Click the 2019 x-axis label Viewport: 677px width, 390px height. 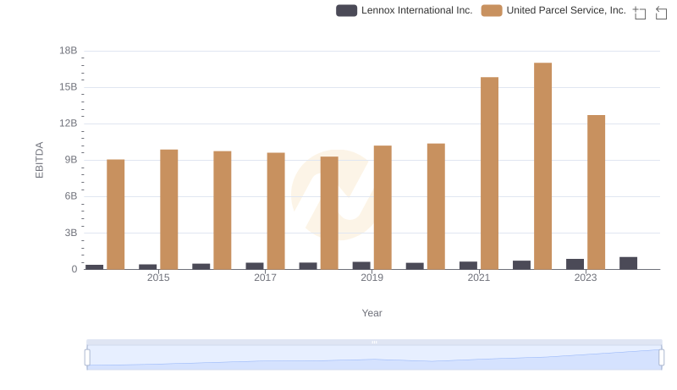372,277
